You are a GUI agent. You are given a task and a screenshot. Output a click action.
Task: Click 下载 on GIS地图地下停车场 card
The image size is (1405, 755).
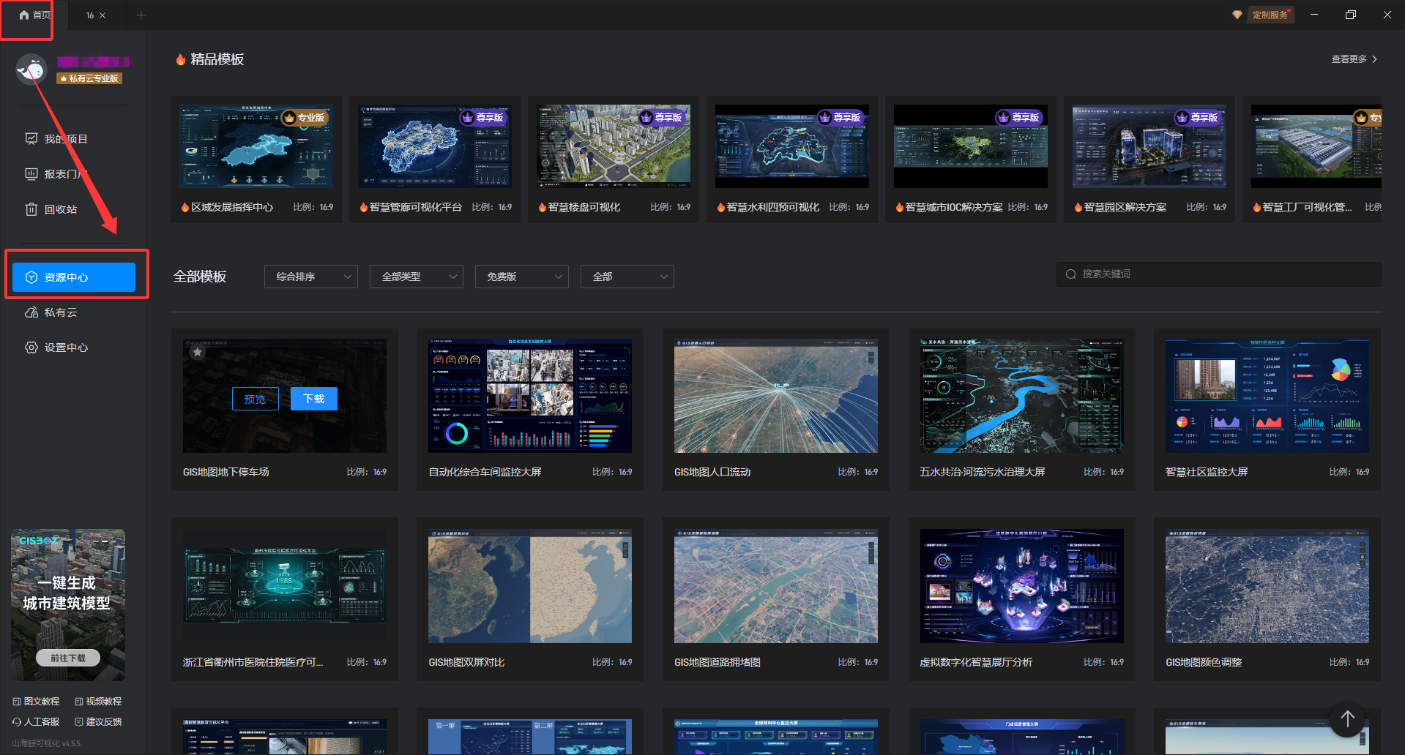(314, 399)
